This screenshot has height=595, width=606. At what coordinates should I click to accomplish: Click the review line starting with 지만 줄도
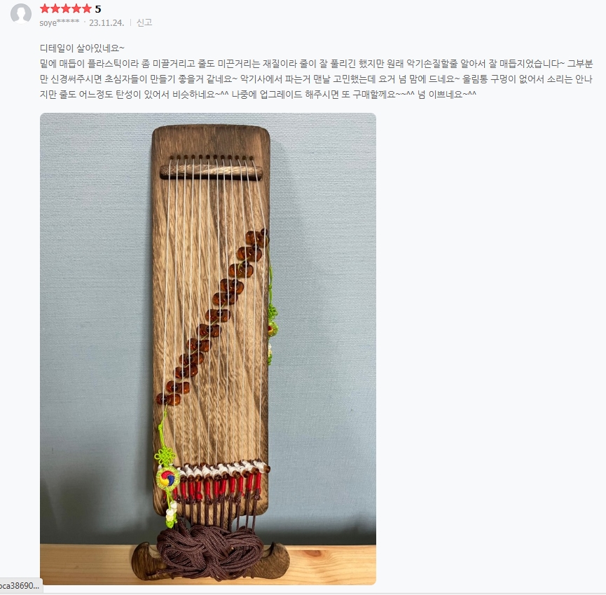pyautogui.click(x=259, y=95)
